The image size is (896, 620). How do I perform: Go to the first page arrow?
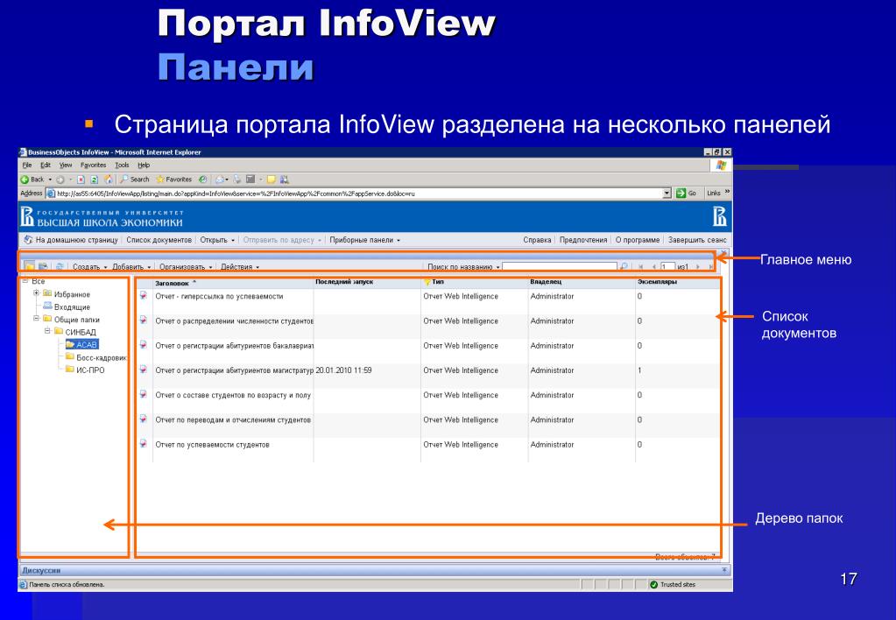click(x=640, y=267)
